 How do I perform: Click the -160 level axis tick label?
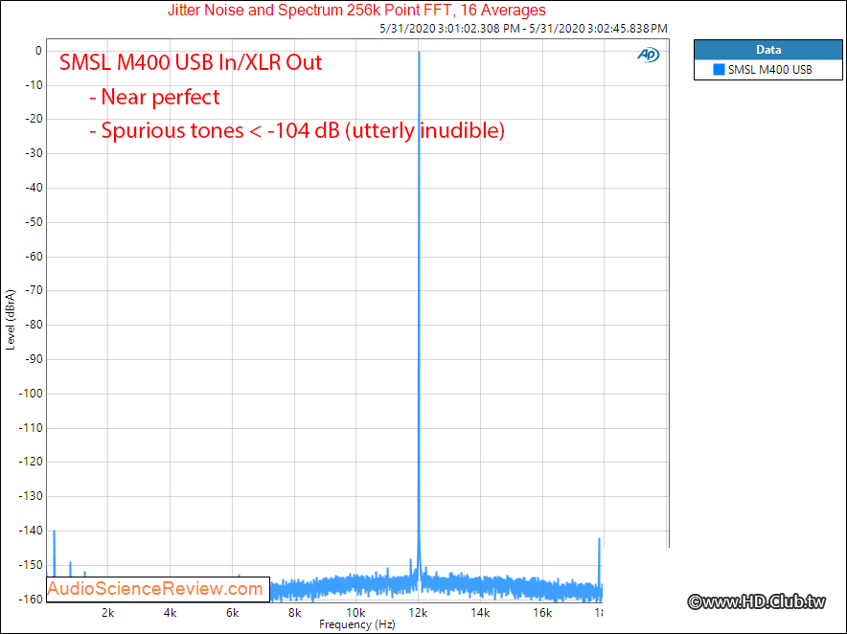[x=31, y=599]
